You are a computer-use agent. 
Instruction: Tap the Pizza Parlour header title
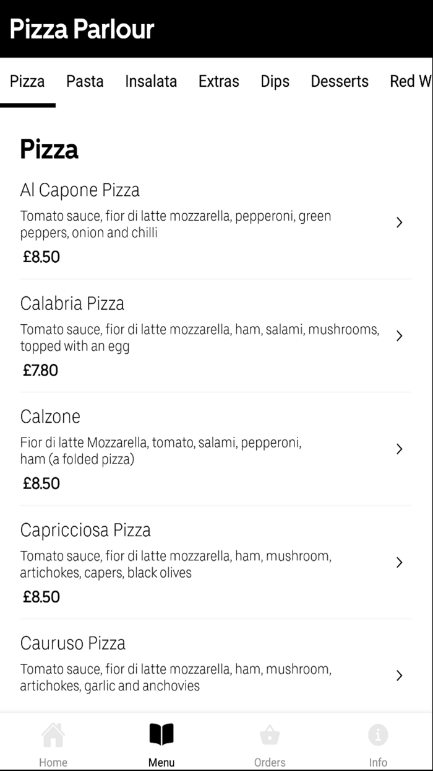(x=82, y=29)
